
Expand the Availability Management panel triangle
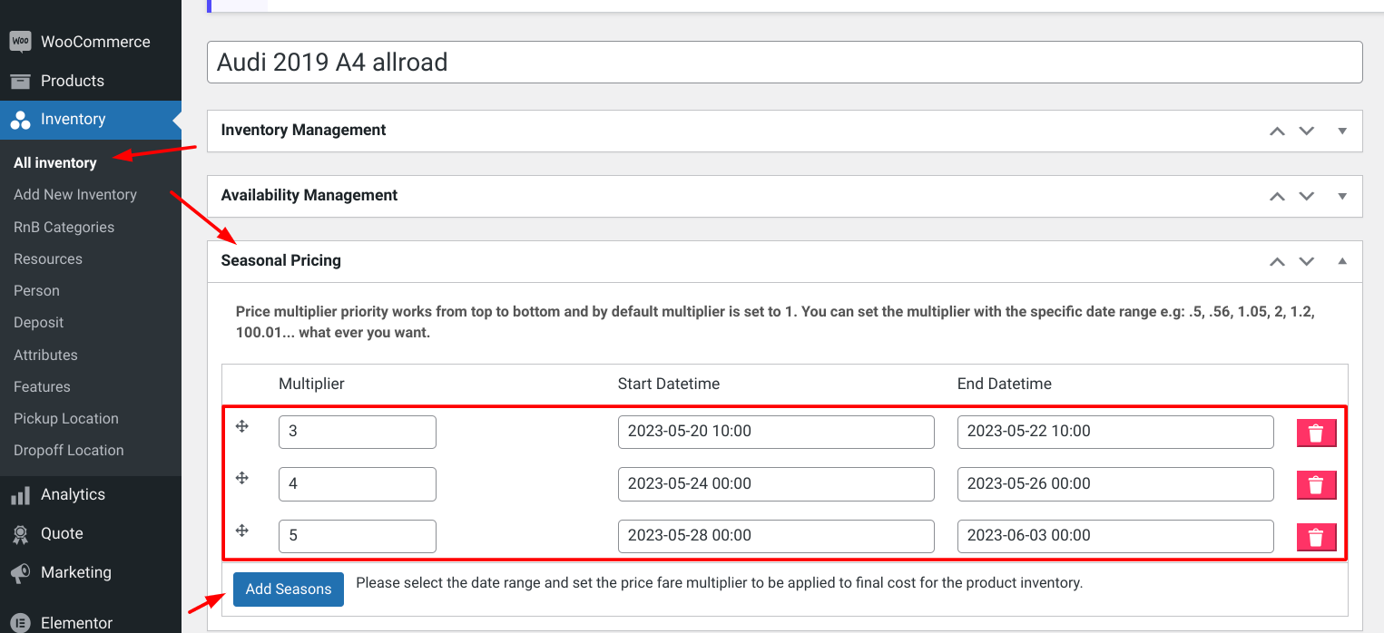(1342, 196)
